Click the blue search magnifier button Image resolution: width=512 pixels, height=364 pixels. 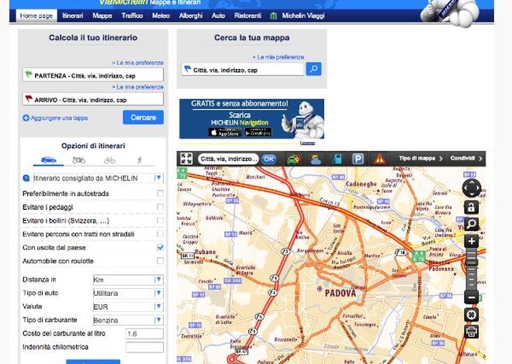(x=313, y=69)
